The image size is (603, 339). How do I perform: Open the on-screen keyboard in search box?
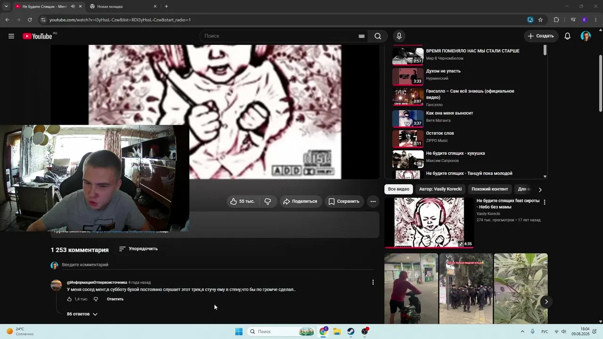pyautogui.click(x=361, y=36)
